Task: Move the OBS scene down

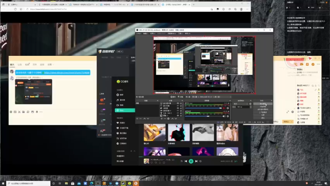Action: [x=148, y=119]
